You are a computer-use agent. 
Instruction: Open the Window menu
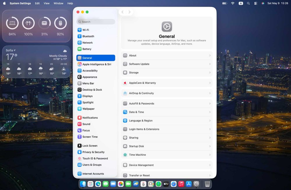pos(58,3)
